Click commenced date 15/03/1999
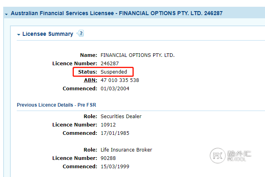The width and height of the screenshot is (265, 177). (115, 167)
